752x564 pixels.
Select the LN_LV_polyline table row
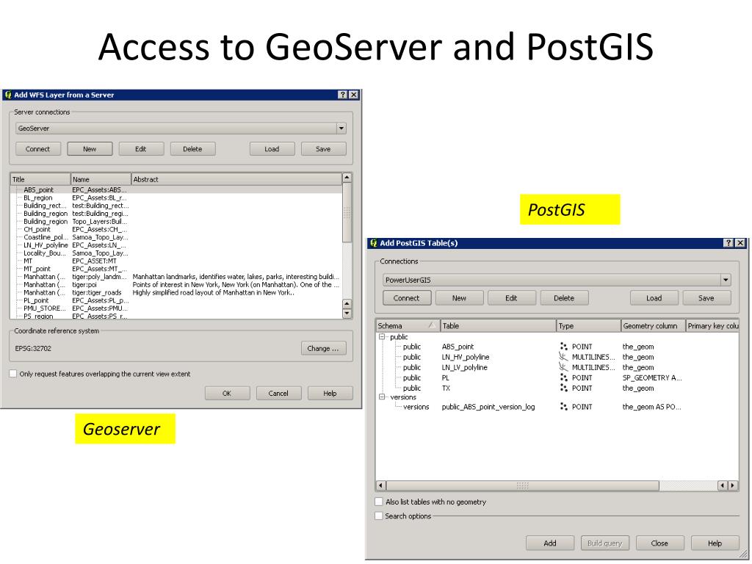click(557, 367)
